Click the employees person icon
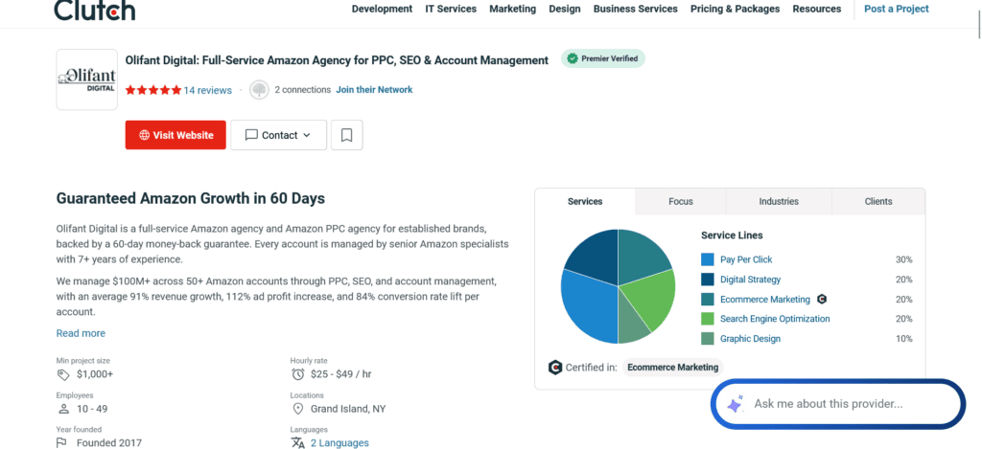The height and width of the screenshot is (449, 982). tap(63, 409)
